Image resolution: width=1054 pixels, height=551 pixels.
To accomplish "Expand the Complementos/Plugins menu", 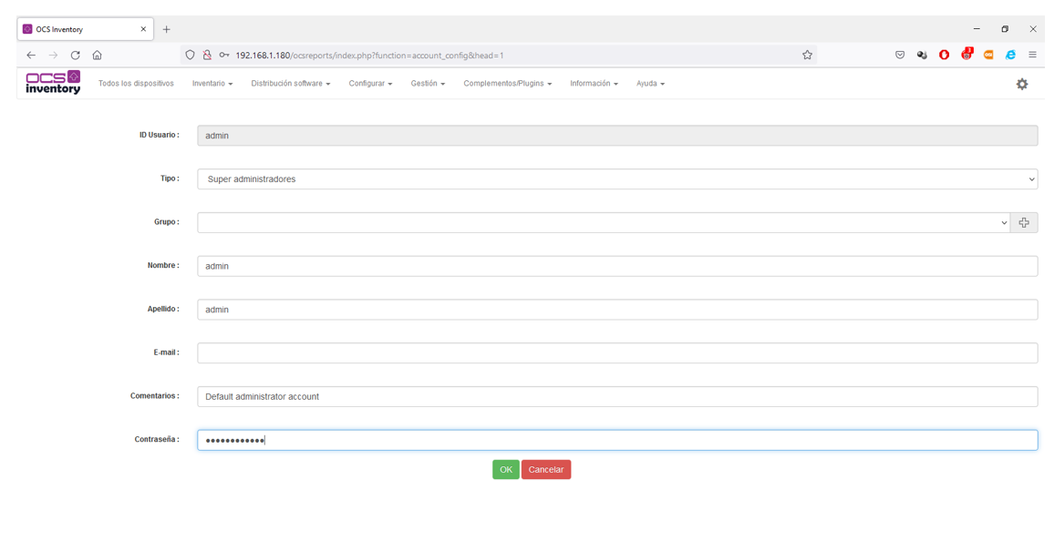I will point(508,84).
